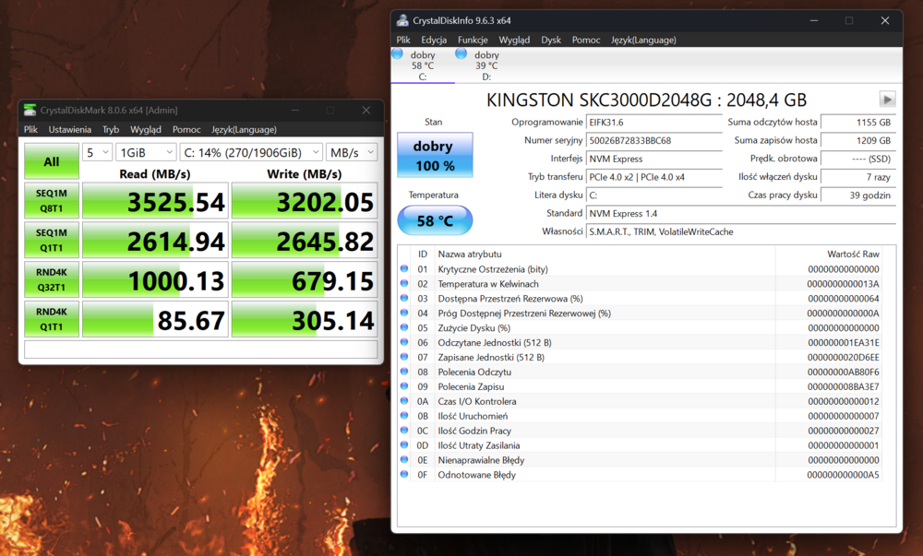The image size is (923, 556).
Task: Open Funkcje menu in CrystalDiskInfo
Action: [x=473, y=40]
